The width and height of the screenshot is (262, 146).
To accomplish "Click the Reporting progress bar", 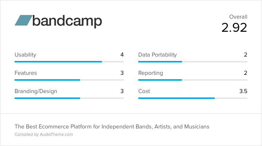I will [193, 80].
